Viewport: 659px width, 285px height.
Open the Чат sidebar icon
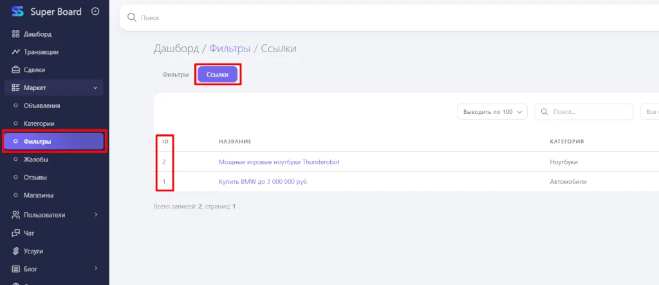tap(16, 233)
